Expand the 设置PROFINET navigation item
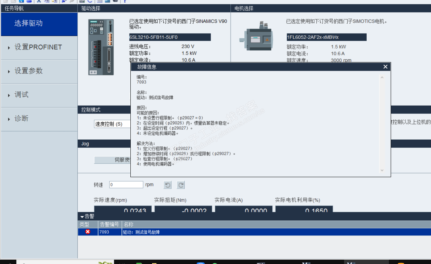The width and height of the screenshot is (431, 264). [x=39, y=48]
